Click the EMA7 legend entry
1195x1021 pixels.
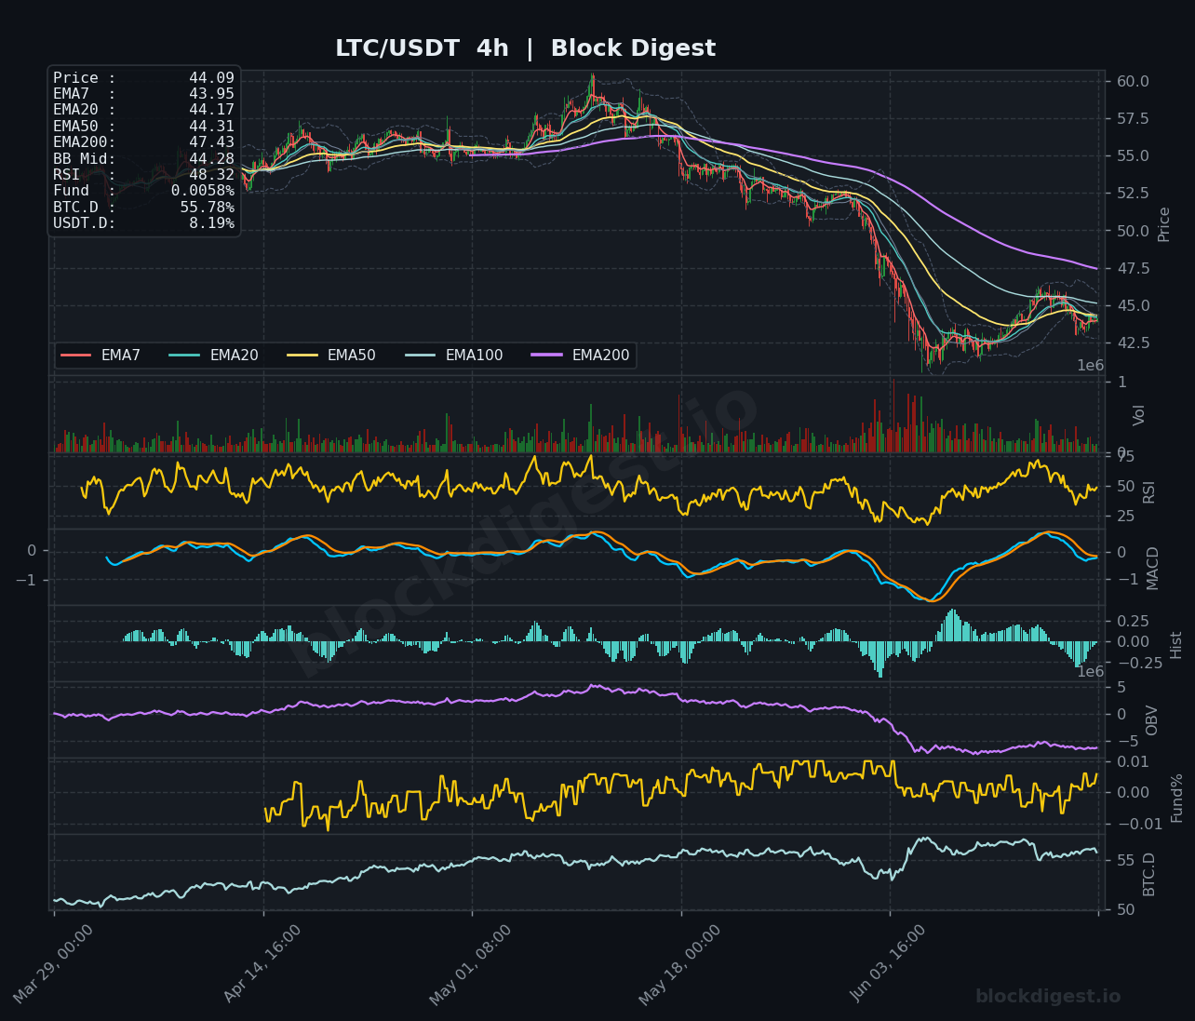(x=101, y=356)
